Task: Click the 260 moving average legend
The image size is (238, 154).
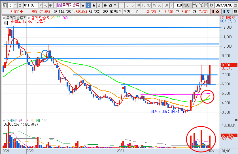Action: 65,18
